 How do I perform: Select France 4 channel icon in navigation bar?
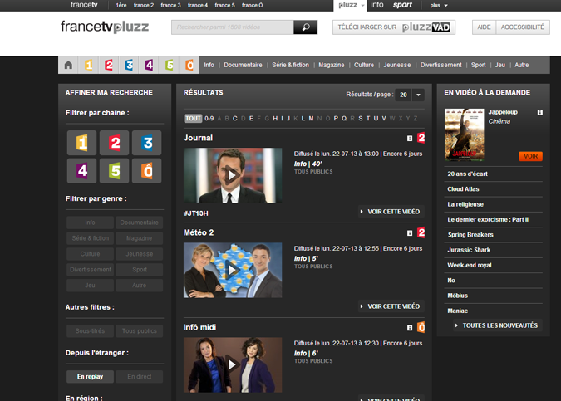[149, 65]
